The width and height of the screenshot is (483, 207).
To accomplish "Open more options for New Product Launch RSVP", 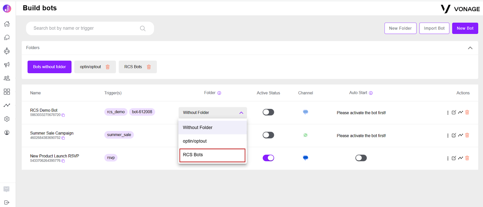I will coord(448,158).
